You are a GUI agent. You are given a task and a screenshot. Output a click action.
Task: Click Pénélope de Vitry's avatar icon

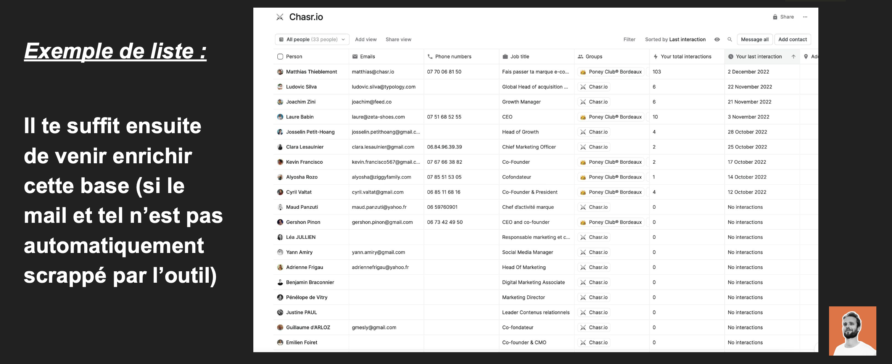(280, 297)
